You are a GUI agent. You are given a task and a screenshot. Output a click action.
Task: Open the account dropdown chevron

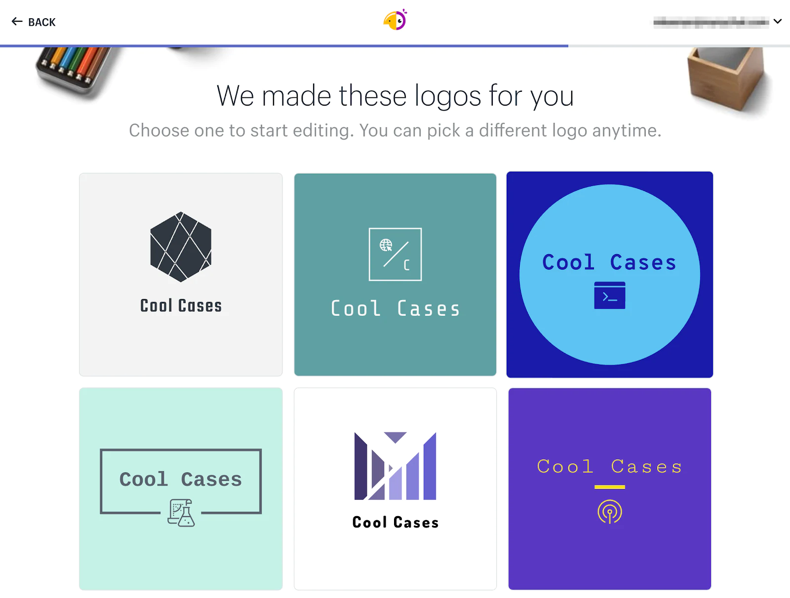click(778, 22)
